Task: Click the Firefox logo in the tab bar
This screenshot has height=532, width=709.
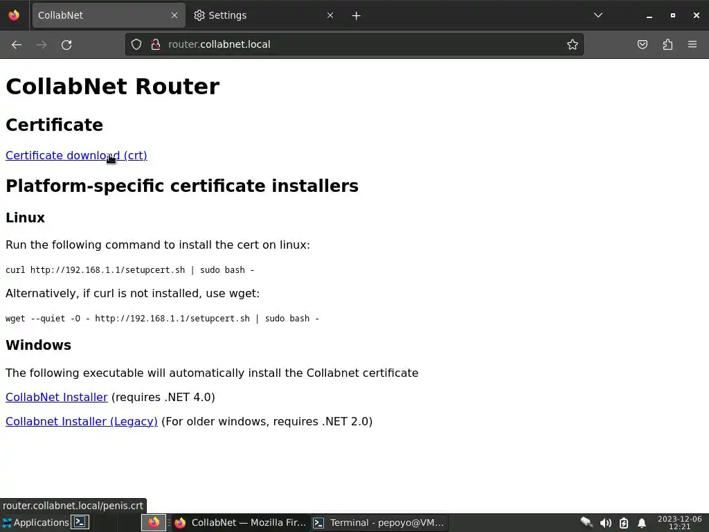Action: point(14,15)
